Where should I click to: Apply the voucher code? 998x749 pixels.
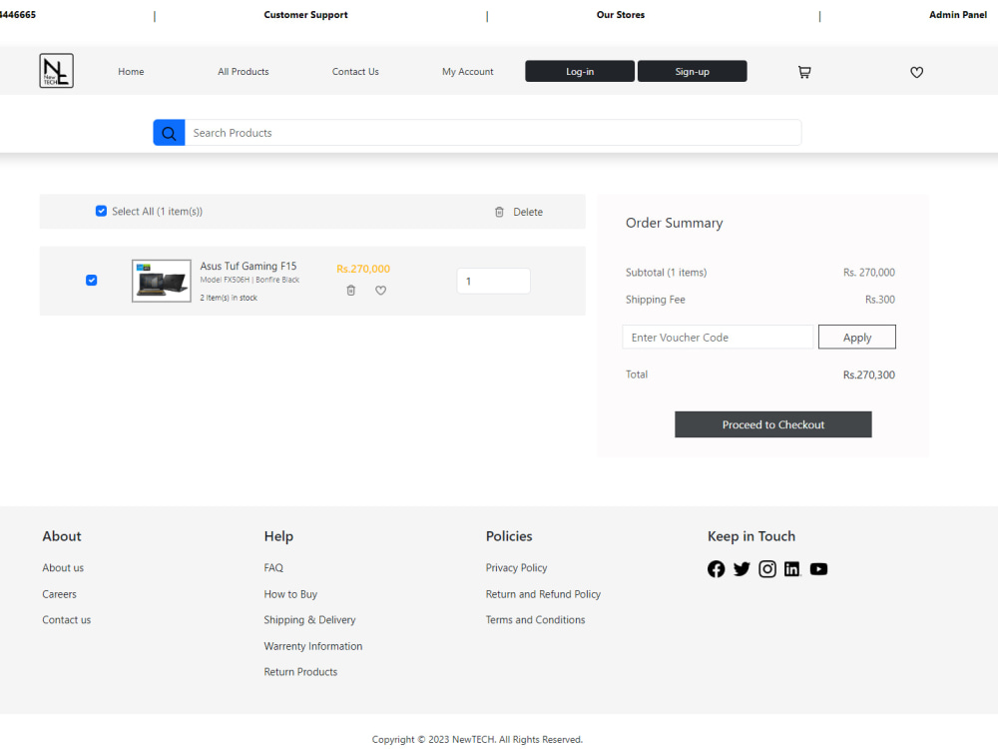[x=856, y=337]
